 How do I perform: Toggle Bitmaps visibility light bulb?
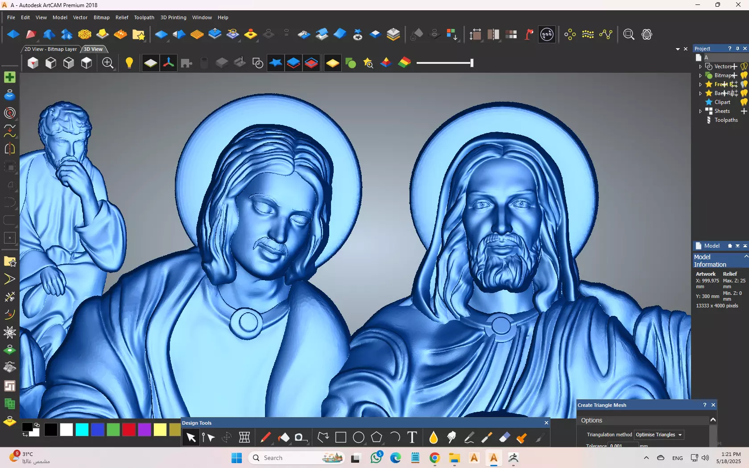point(744,75)
